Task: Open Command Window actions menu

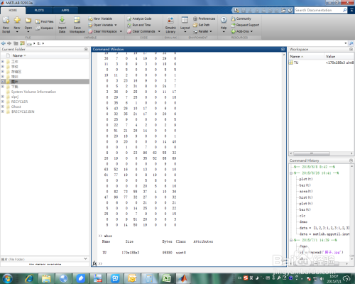Action: point(283,49)
